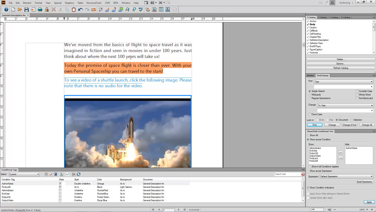
Task: Click the Help question mark icon
Action: click(x=6, y=9)
